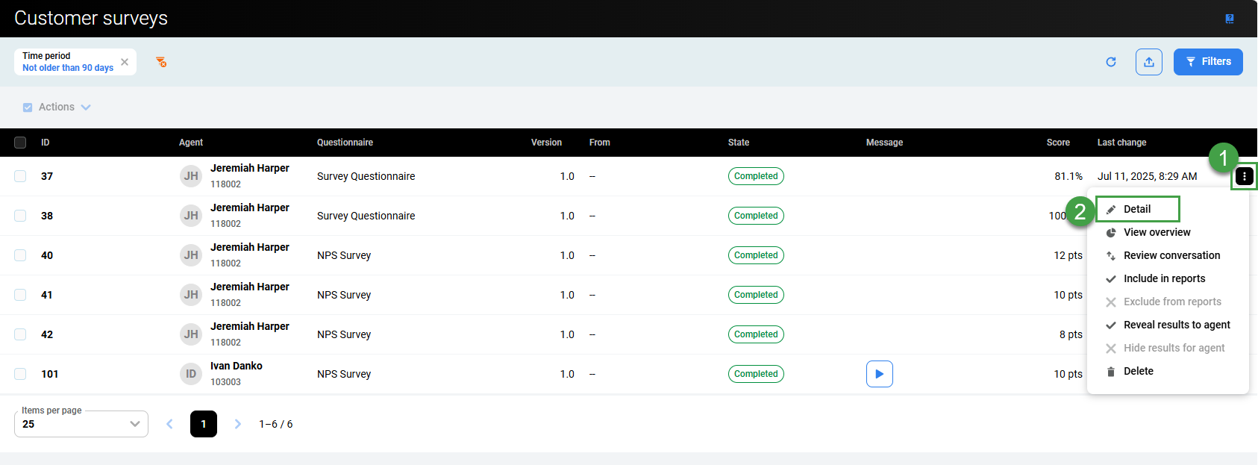
Task: Open the three-dot menu for survey 37
Action: [x=1244, y=176]
